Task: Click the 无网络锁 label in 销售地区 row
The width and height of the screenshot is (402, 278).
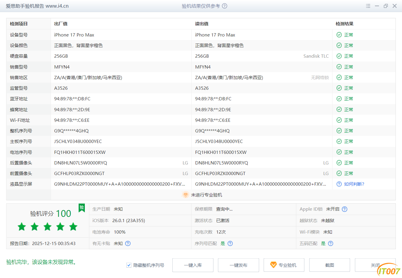Action: [320, 77]
